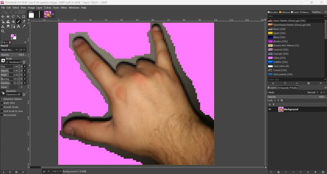Enable Apply Jitter checkbox

click(2, 103)
